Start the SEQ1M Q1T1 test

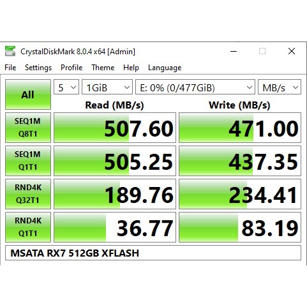[28, 161]
